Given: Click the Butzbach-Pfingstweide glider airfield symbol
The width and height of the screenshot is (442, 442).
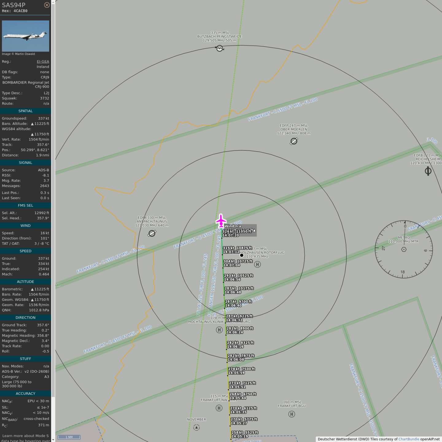Looking at the screenshot, I should tap(219, 48).
